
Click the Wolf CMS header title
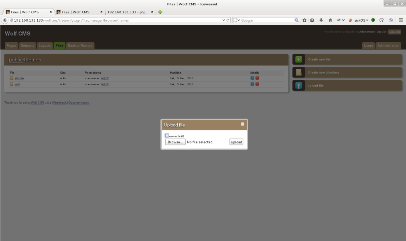[x=18, y=33]
